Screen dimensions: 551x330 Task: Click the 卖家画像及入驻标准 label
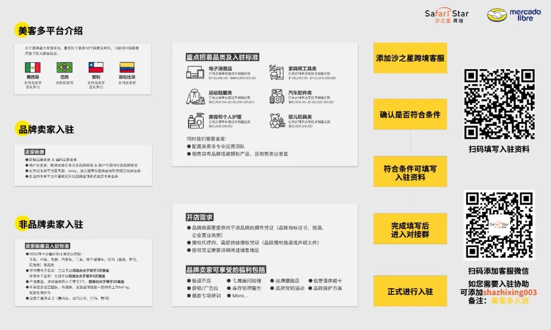pyautogui.click(x=47, y=246)
